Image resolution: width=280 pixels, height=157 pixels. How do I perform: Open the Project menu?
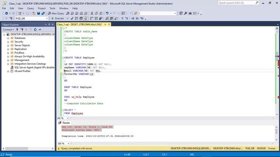click(42, 8)
